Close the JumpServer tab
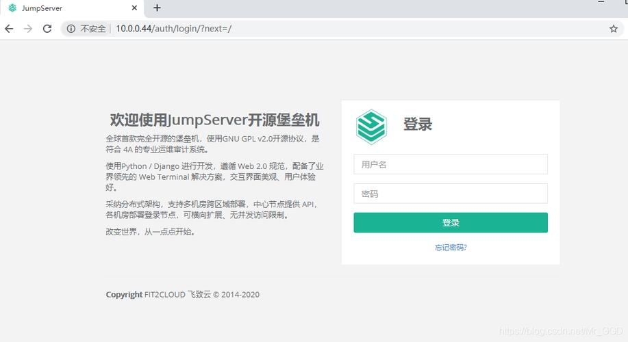Viewport: 628px width, 342px height. click(x=134, y=8)
